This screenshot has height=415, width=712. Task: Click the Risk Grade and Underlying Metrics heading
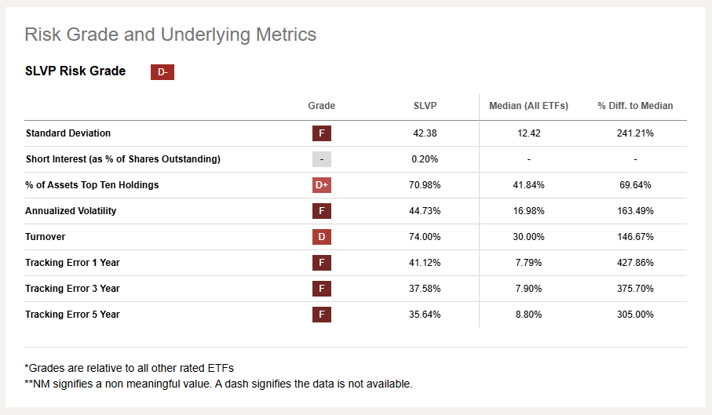coord(170,35)
